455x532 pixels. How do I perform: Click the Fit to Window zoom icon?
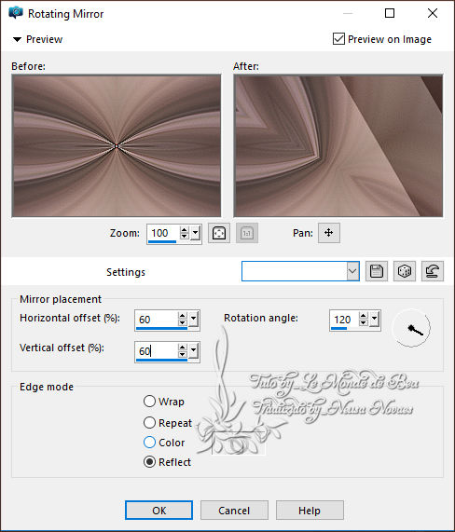219,233
